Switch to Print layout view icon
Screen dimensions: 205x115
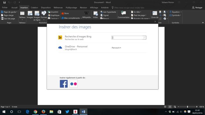click(x=170, y=107)
